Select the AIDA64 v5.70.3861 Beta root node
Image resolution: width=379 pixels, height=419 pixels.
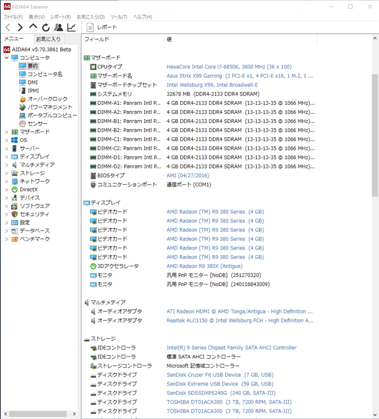[37, 50]
